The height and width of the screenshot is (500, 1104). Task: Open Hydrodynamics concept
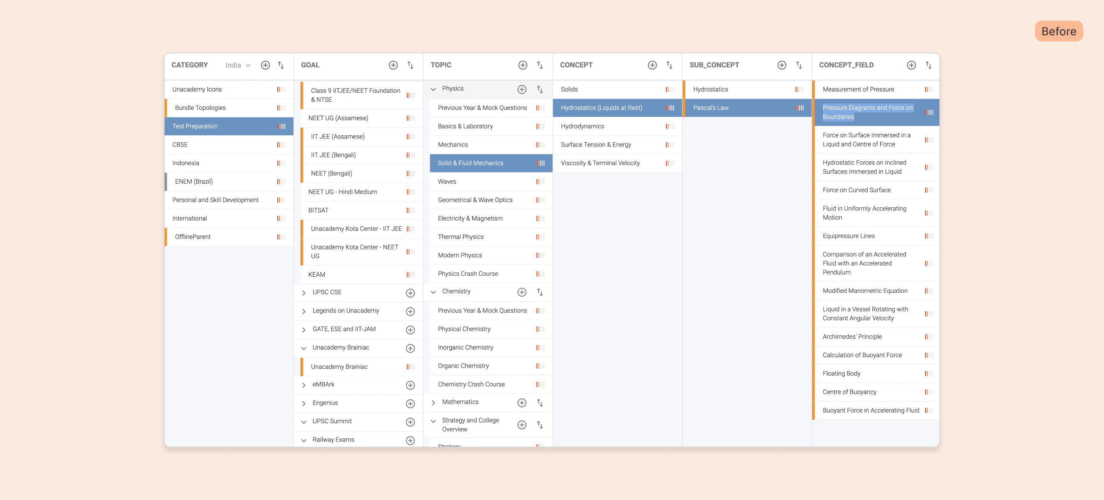582,126
